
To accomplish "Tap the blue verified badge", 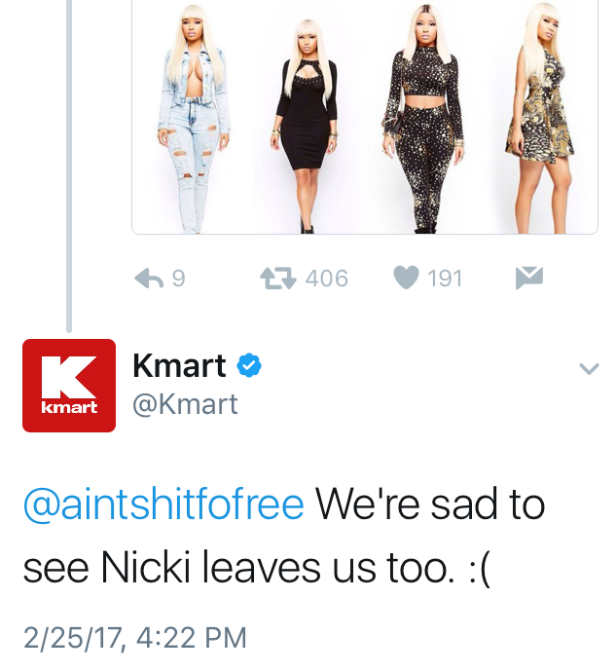I will (249, 365).
